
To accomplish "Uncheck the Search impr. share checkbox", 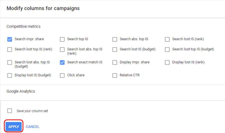I will [10, 39].
